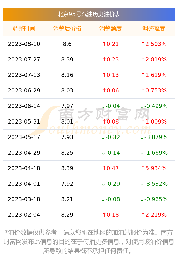The height and width of the screenshot is (258, 178).
Task: Click the disclaimer text below the table
Action: click(89, 241)
